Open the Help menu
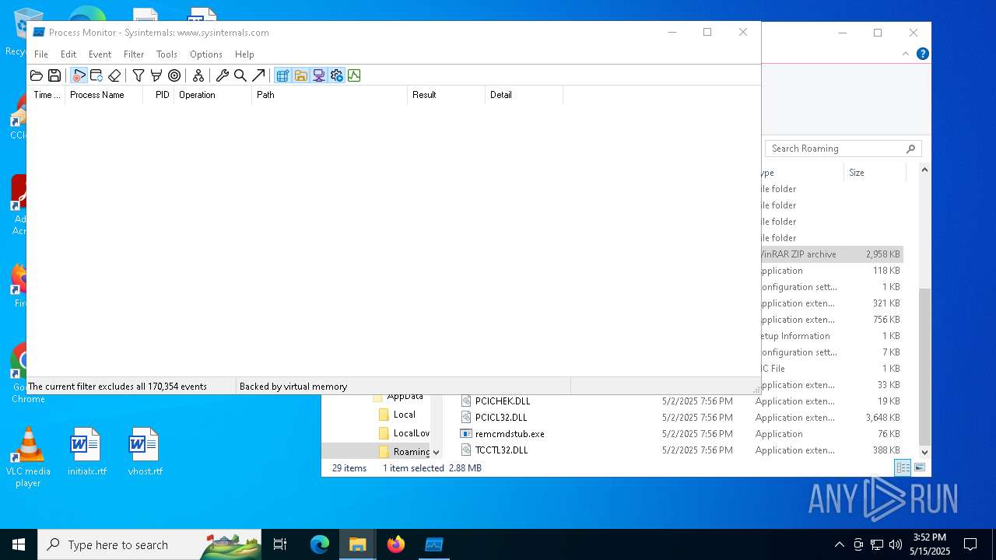 tap(244, 54)
